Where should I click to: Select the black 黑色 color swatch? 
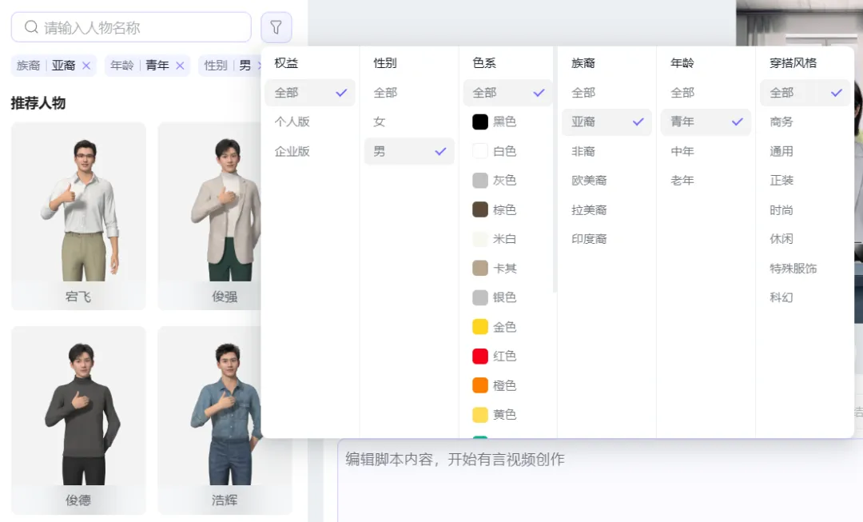480,122
